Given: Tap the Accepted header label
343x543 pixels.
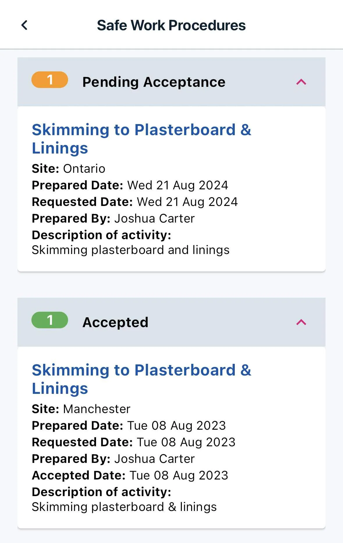Looking at the screenshot, I should tap(115, 322).
